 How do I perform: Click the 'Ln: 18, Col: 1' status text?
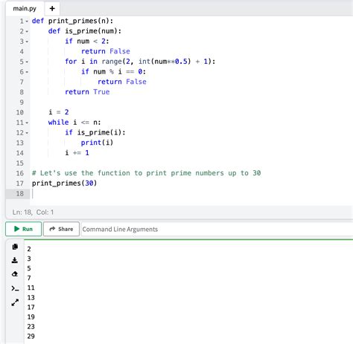(x=33, y=212)
